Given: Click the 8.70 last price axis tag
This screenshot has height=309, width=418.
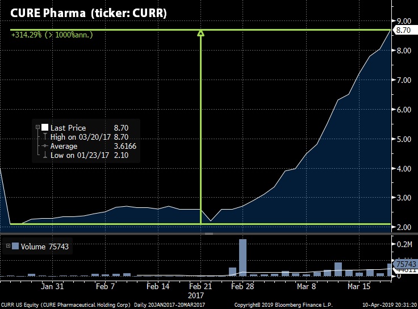Looking at the screenshot, I should click(x=403, y=30).
